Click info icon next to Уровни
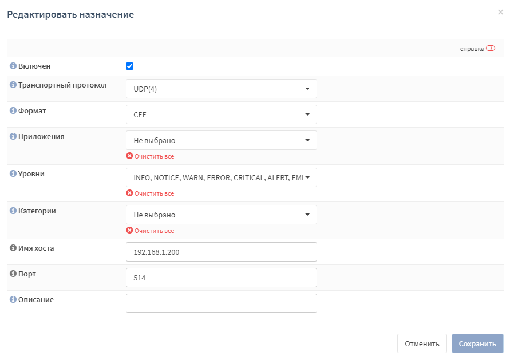The height and width of the screenshot is (360, 510). [13, 173]
